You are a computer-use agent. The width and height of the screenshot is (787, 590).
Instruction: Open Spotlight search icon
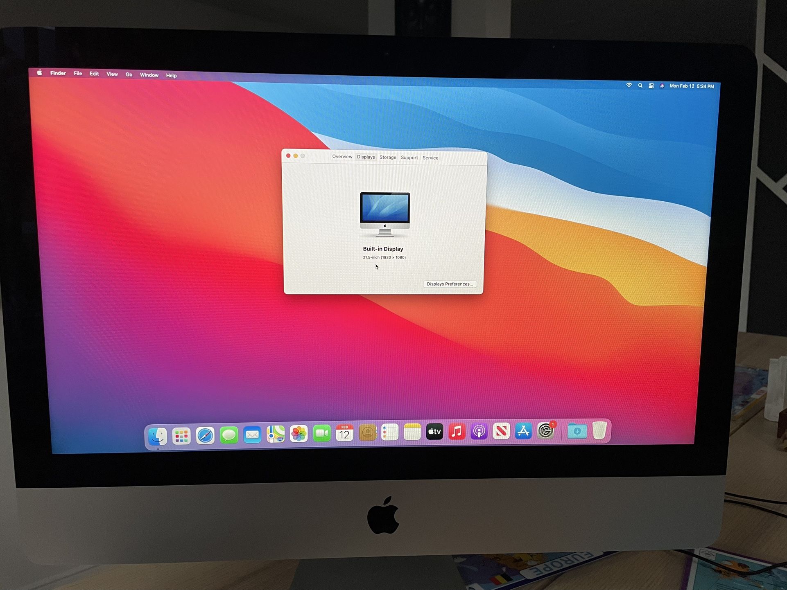(640, 86)
